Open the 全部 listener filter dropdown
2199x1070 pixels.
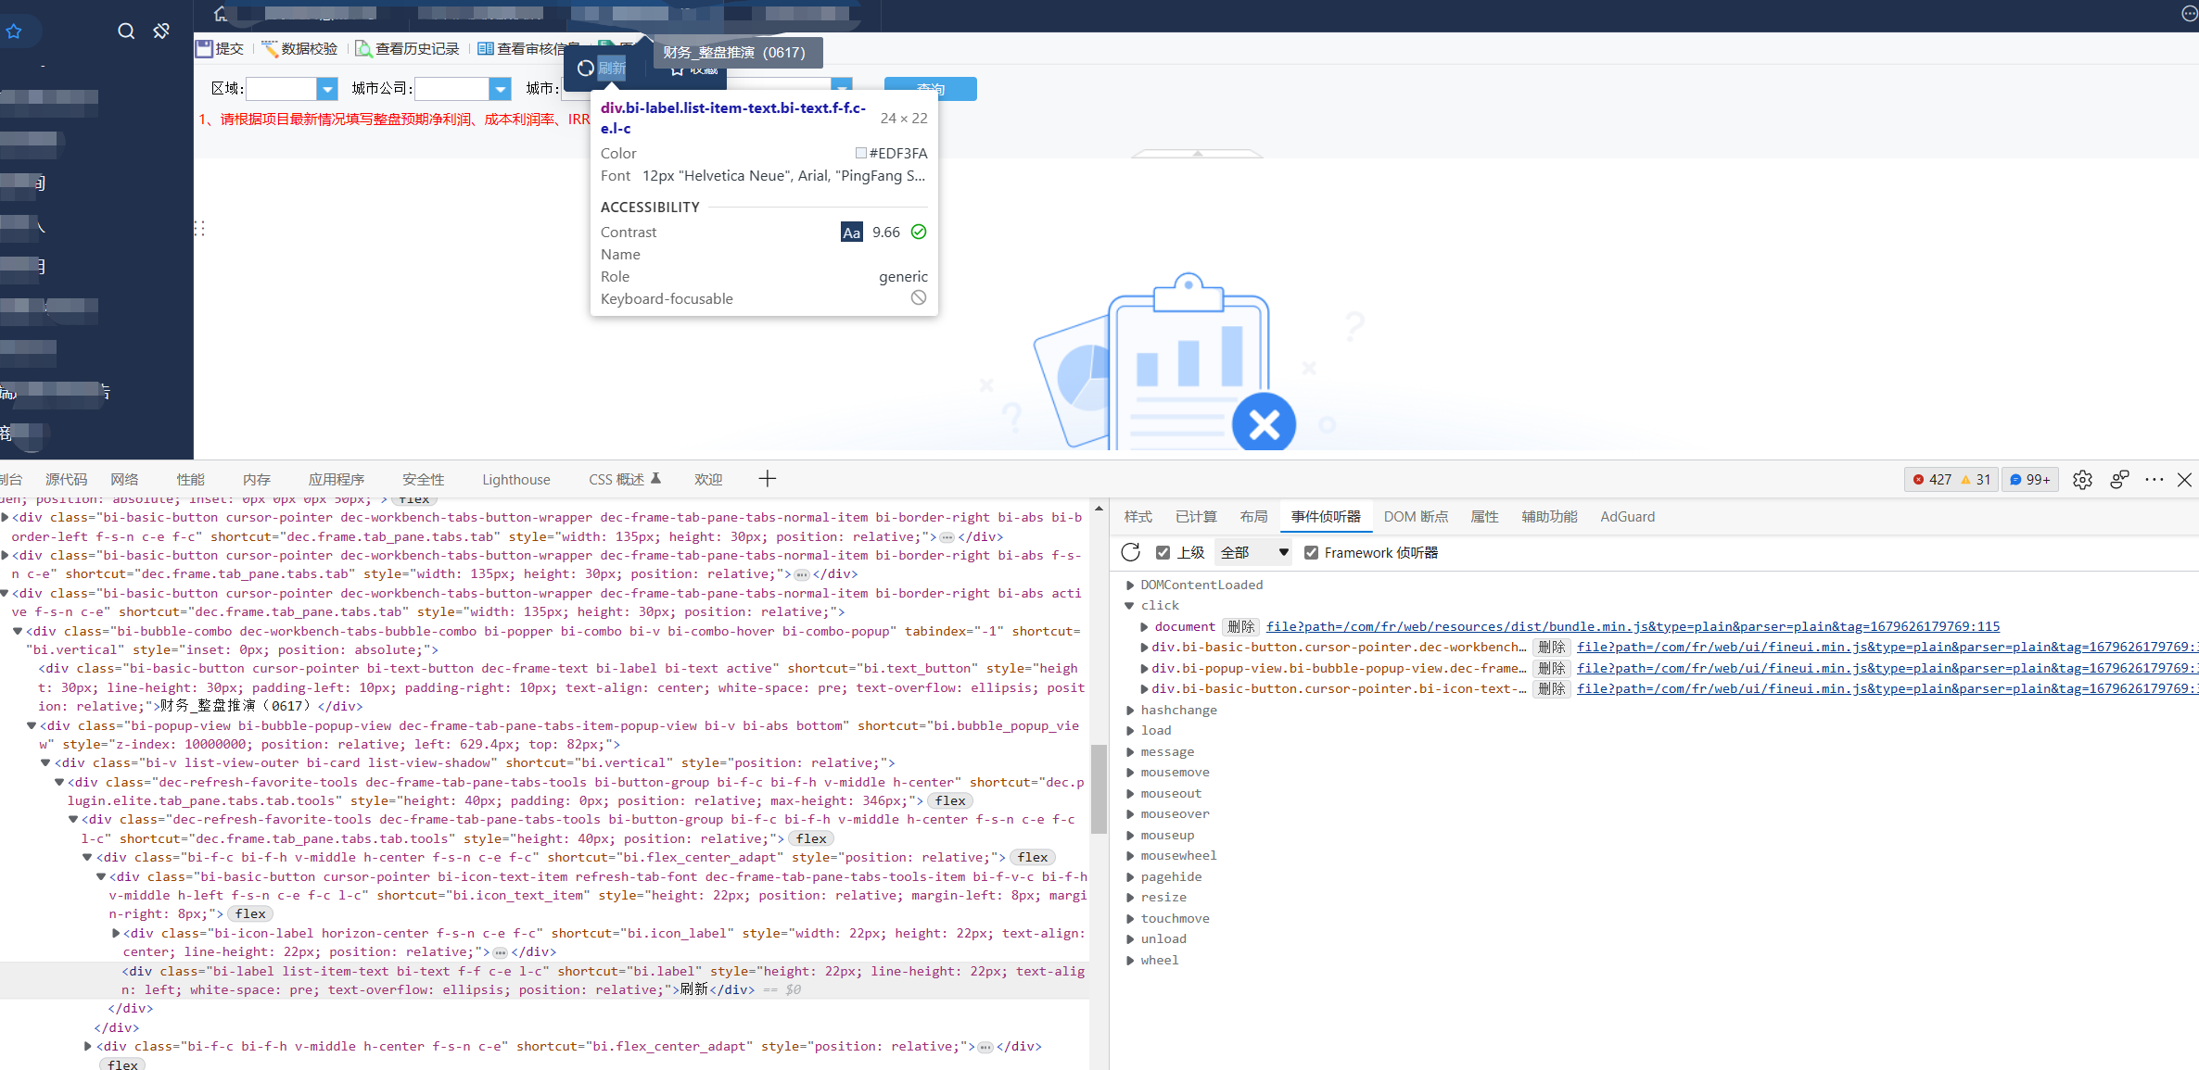tap(1254, 552)
